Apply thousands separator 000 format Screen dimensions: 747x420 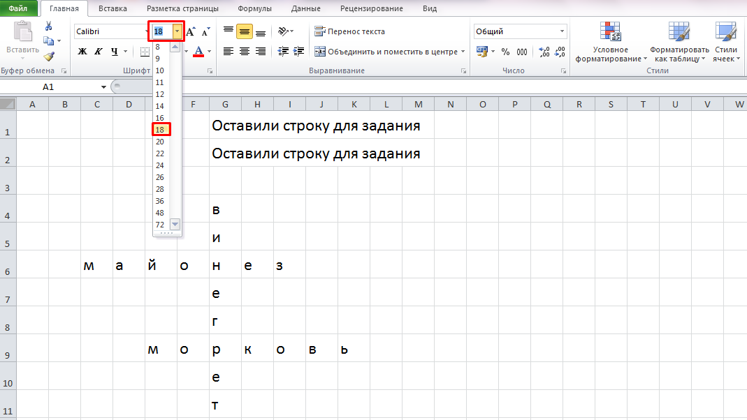pos(522,52)
